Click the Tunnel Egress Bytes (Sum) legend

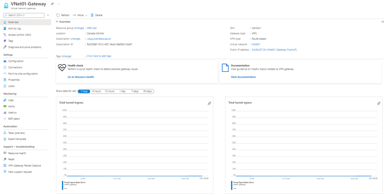tap(243, 182)
